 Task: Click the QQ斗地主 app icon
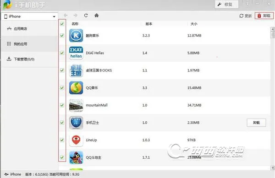[76, 157]
